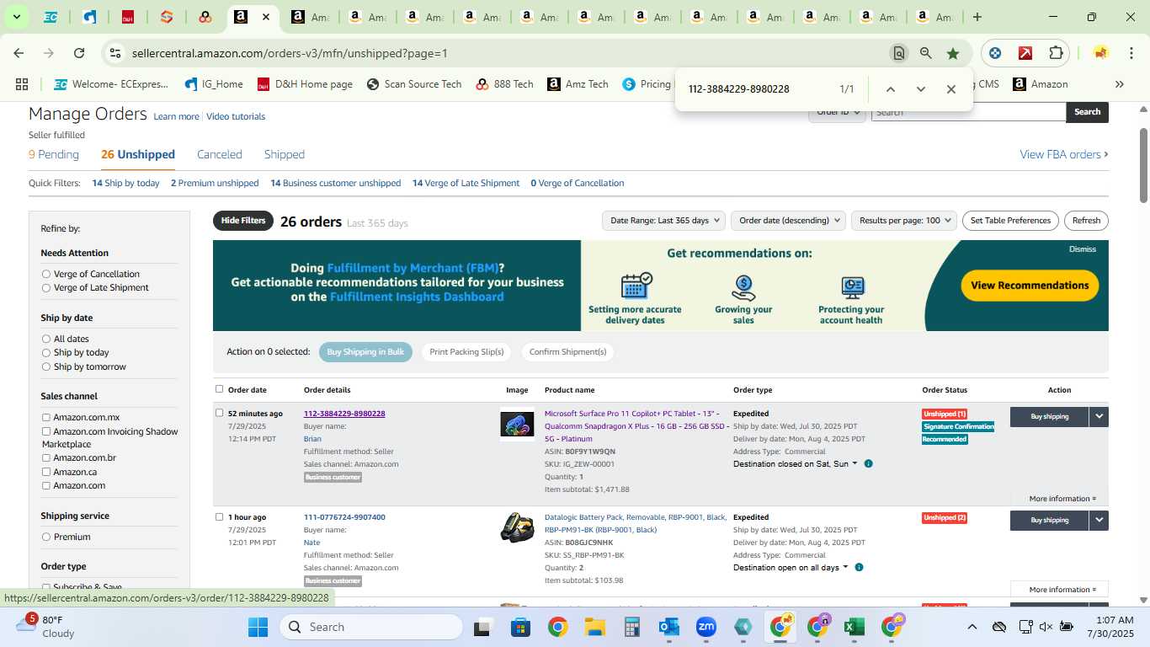Image resolution: width=1150 pixels, height=647 pixels.
Task: Click View Recommendations button
Action: pyautogui.click(x=1030, y=286)
